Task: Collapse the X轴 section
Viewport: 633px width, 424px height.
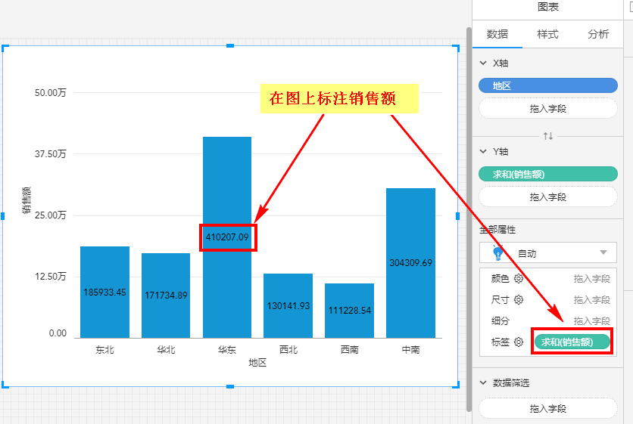Action: coord(484,63)
